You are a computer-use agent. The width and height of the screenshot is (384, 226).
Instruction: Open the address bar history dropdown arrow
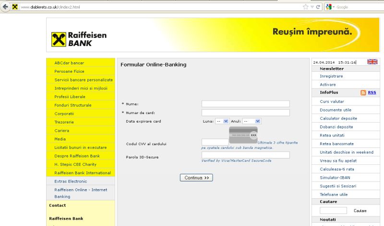pyautogui.click(x=312, y=7)
